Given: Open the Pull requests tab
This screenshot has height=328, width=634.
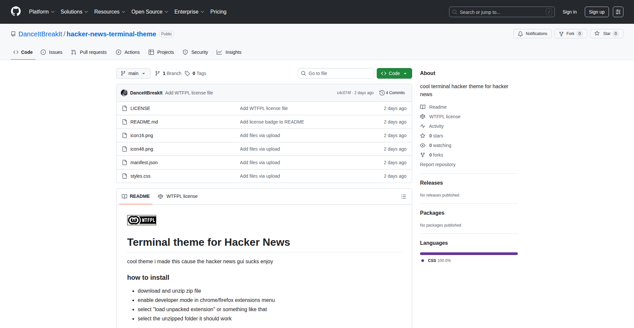Looking at the screenshot, I should click(x=89, y=52).
